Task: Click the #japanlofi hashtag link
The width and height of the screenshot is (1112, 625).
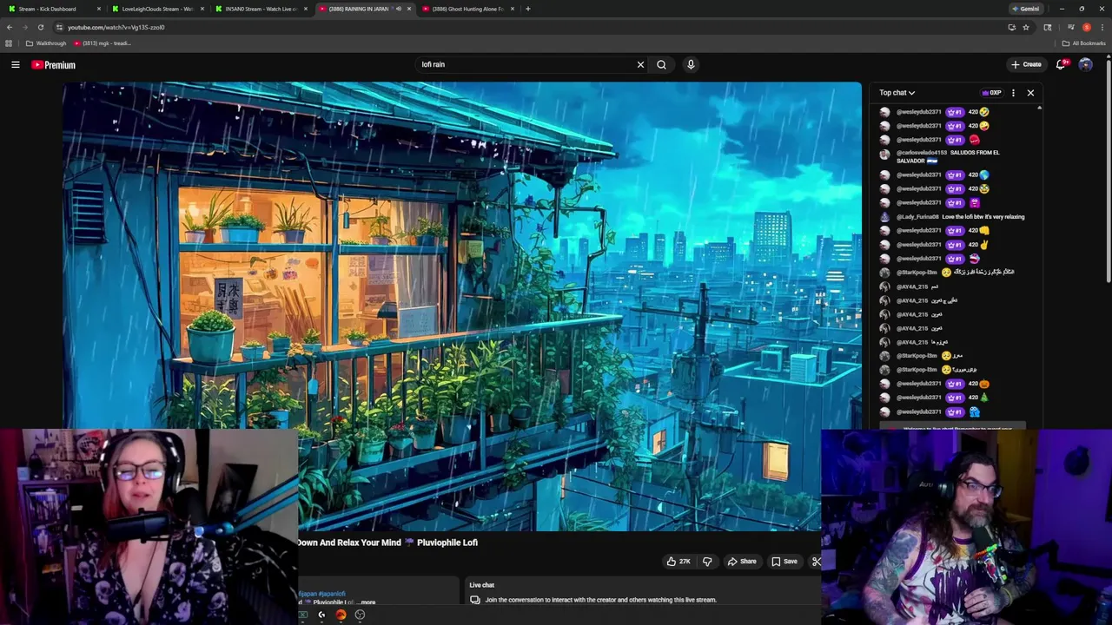Action: click(x=332, y=594)
